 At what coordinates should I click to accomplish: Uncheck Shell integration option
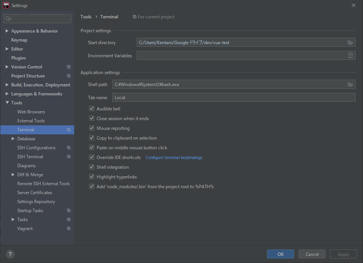pos(92,167)
